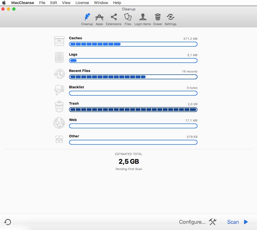Click the Logs document icon
Viewport: 257px width, 230px height.
pyautogui.click(x=59, y=57)
